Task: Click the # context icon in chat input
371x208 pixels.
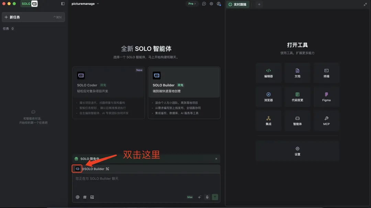Action: pyautogui.click(x=85, y=197)
